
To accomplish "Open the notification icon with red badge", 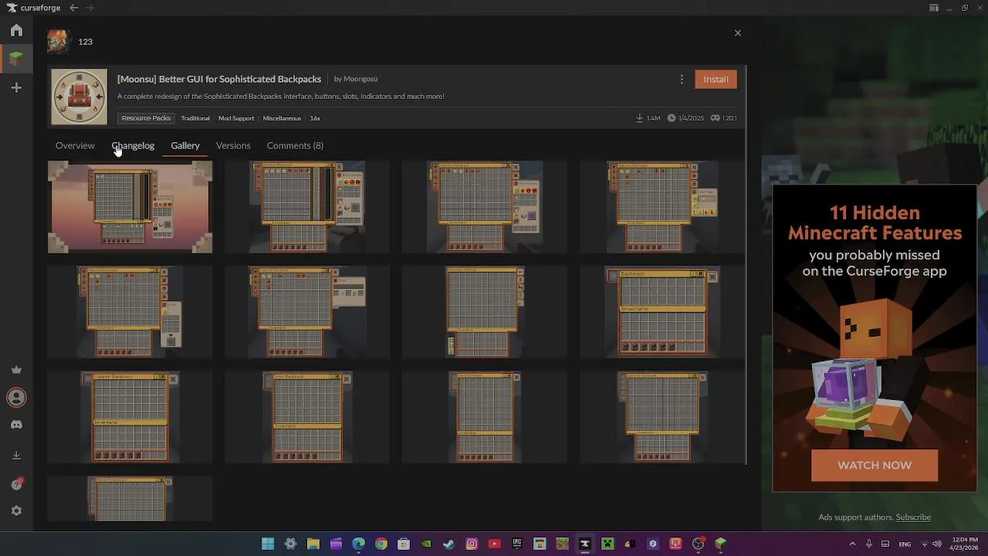I will pyautogui.click(x=16, y=484).
